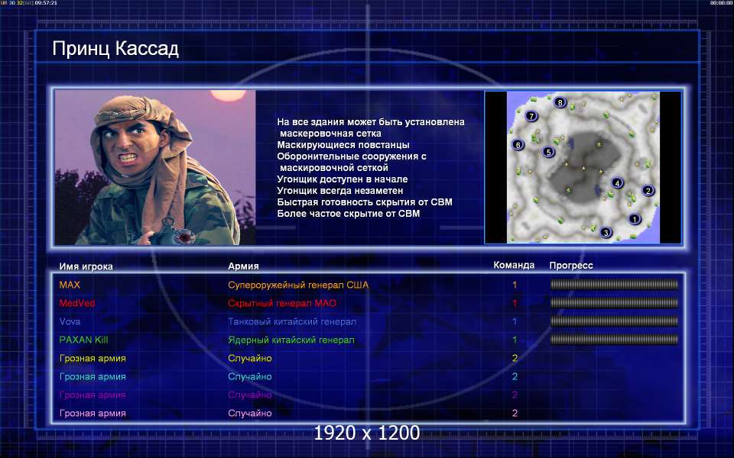Pick start position marker 3 on the minimap
The height and width of the screenshot is (458, 734).
click(606, 232)
